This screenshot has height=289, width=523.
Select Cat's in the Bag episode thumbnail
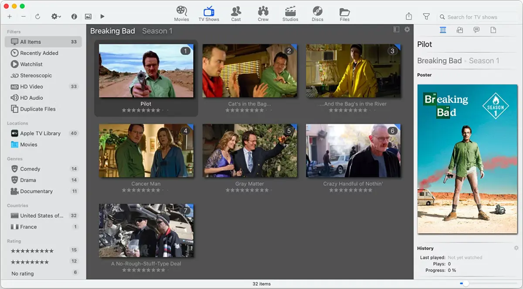[x=250, y=71]
